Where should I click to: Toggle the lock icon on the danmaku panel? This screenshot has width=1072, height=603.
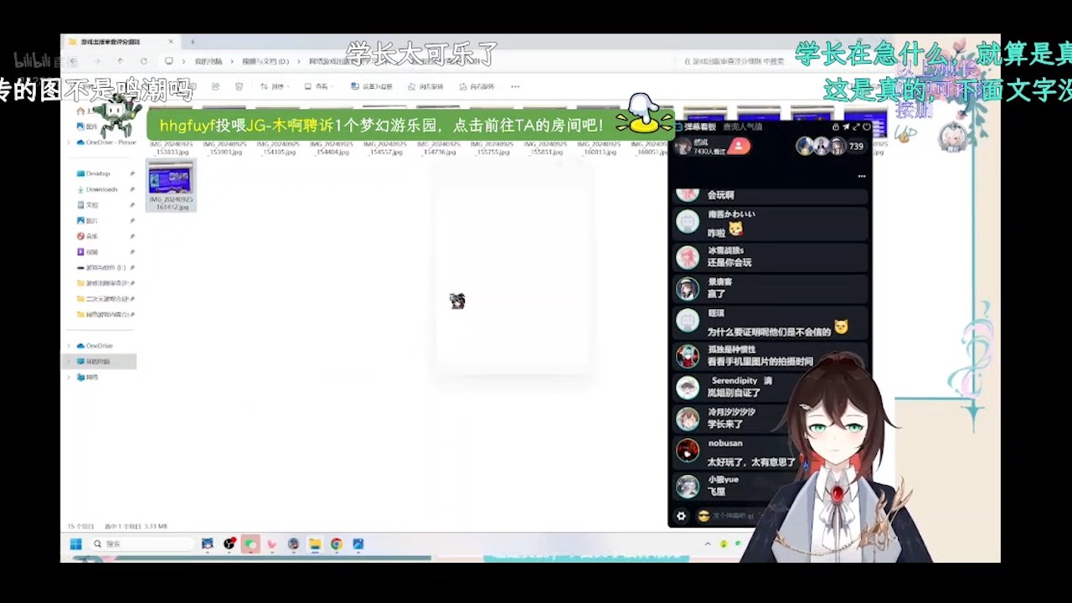[835, 126]
